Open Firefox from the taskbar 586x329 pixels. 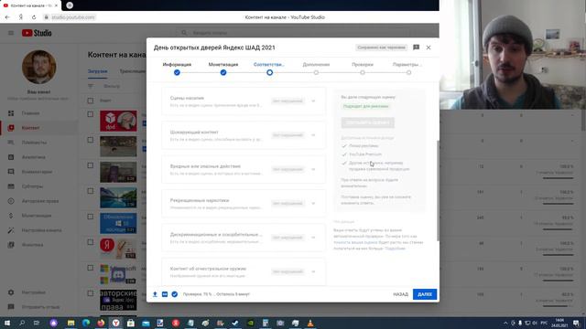point(101,323)
